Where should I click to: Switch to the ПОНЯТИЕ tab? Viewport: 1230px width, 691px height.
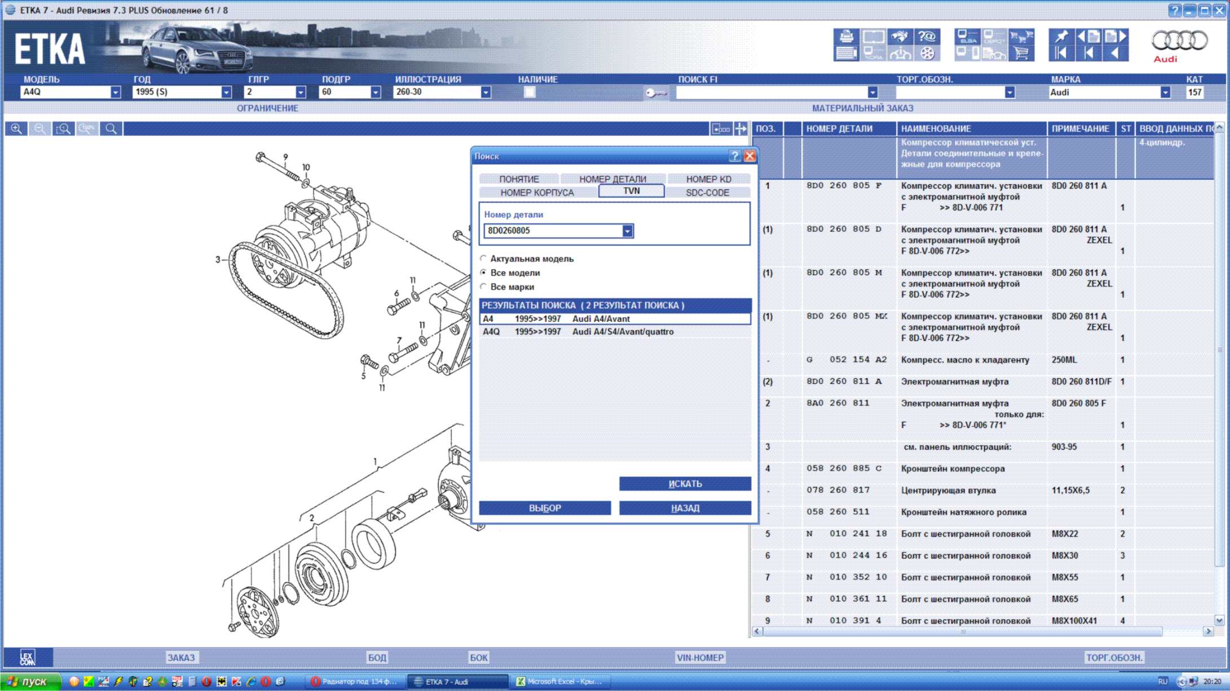(x=519, y=179)
